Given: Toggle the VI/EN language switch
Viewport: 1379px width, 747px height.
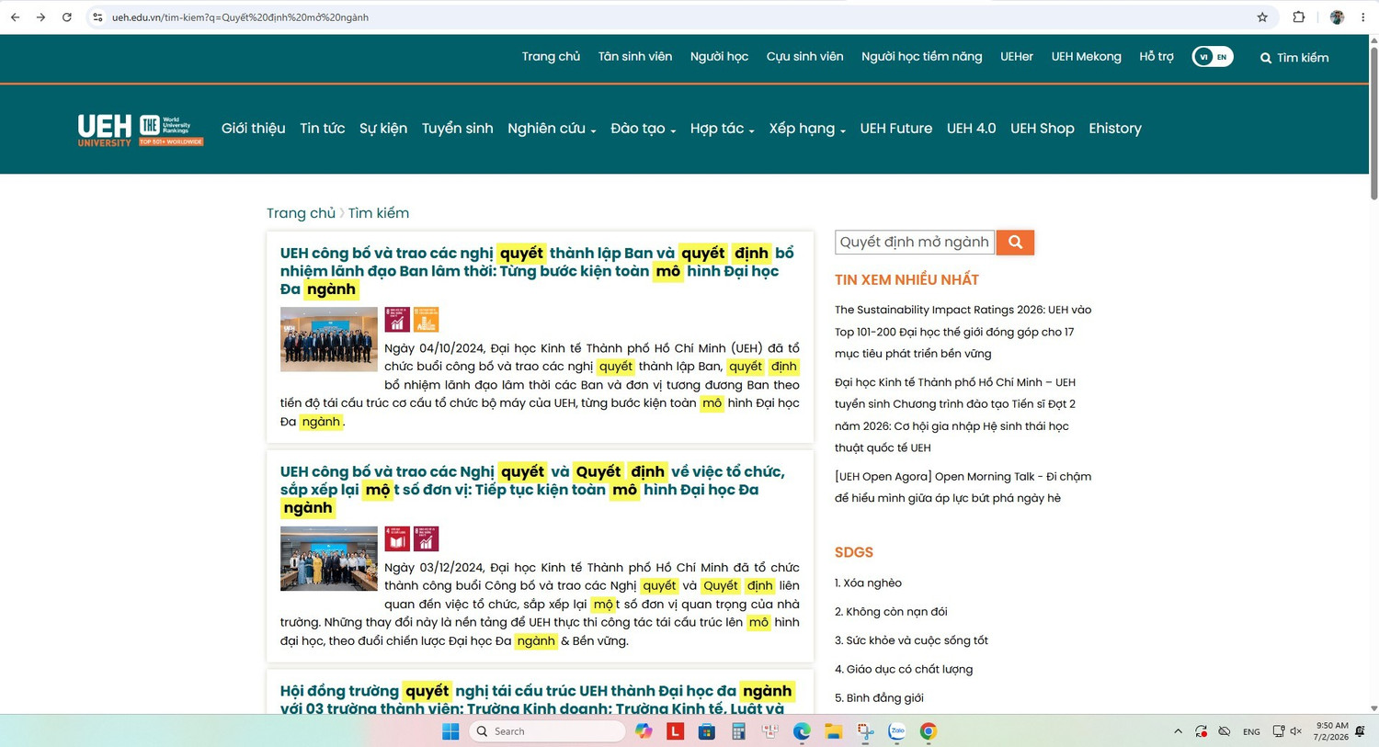Looking at the screenshot, I should click(1213, 57).
